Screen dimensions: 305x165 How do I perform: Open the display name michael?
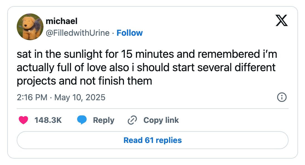coord(62,21)
